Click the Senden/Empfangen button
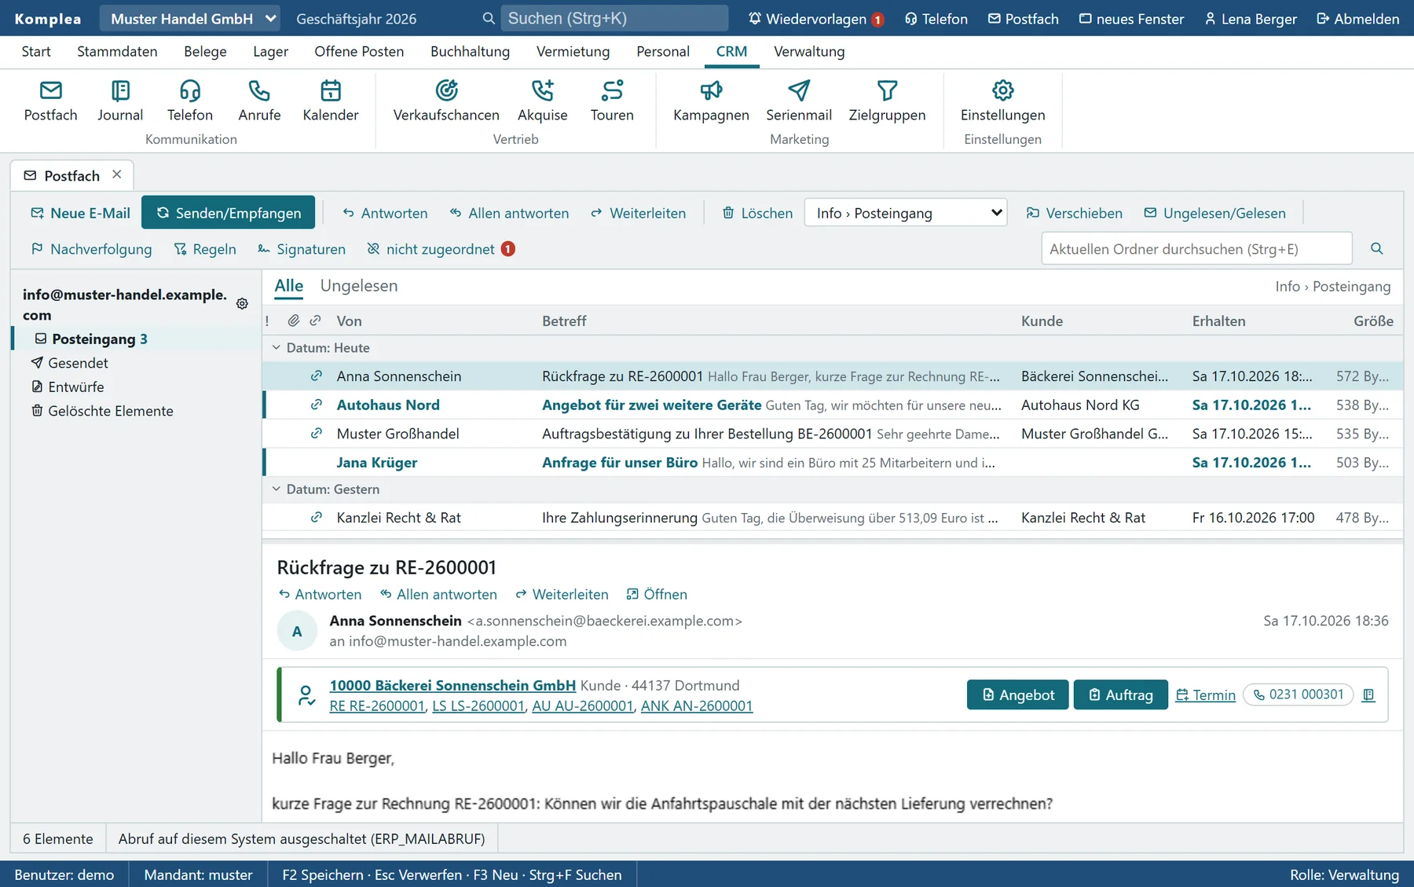This screenshot has width=1414, height=887. 228,213
